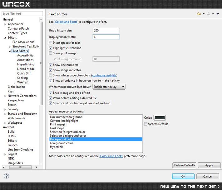222x190 pixels.
Task: Expand the LogCat tree node
Action: [5, 154]
